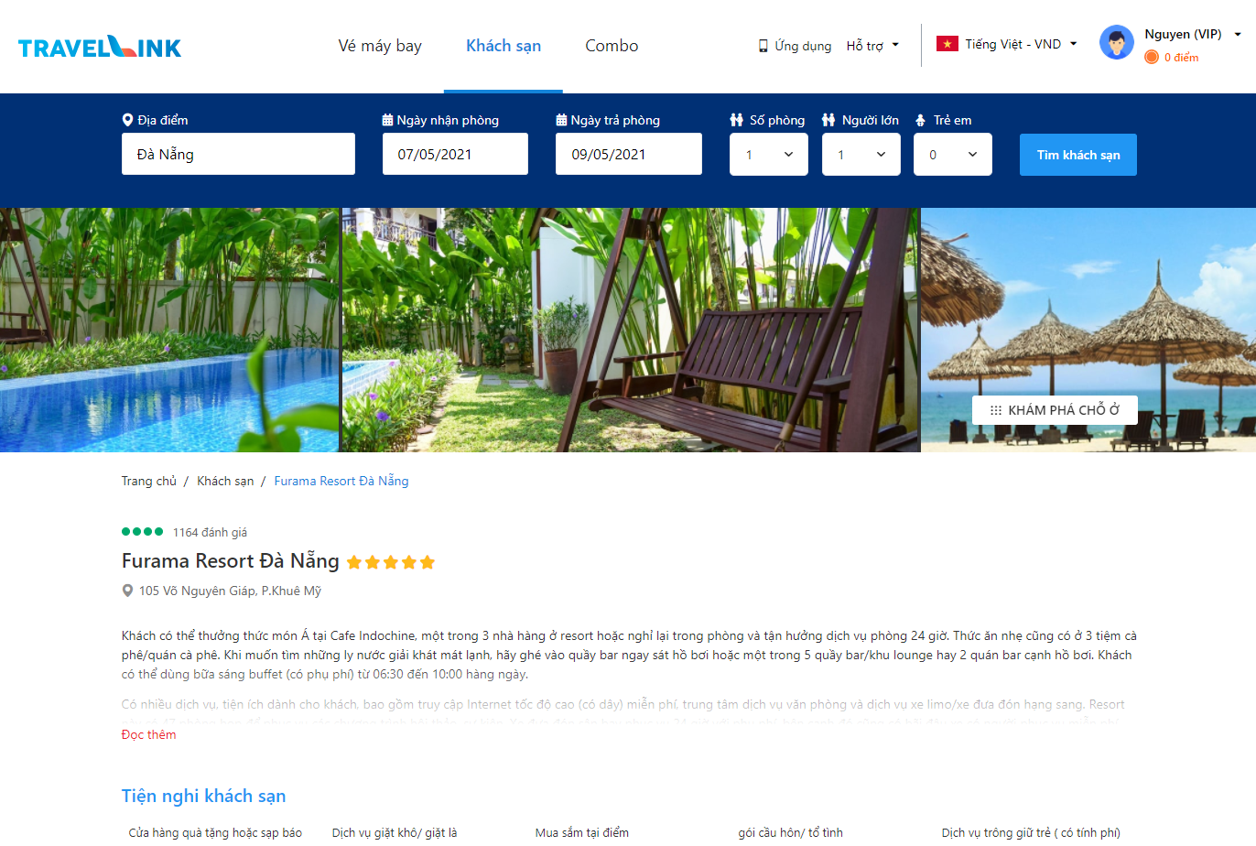Click the orange points coin icon
Screen dimensions: 1256x846
pos(1152,57)
